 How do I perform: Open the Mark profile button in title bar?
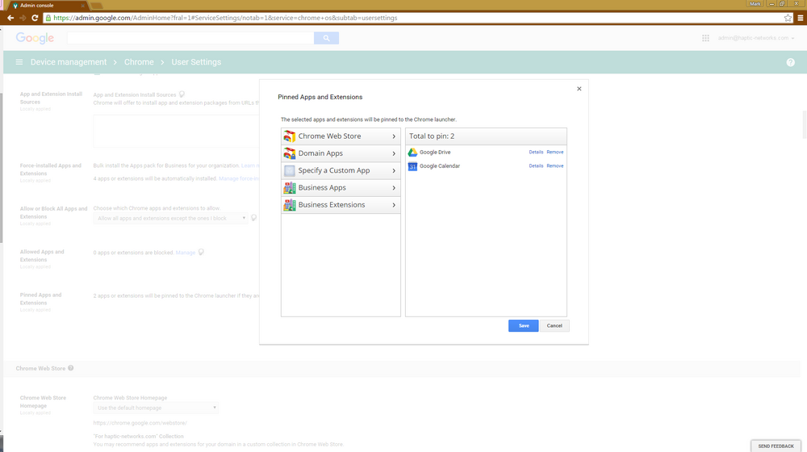(755, 3)
